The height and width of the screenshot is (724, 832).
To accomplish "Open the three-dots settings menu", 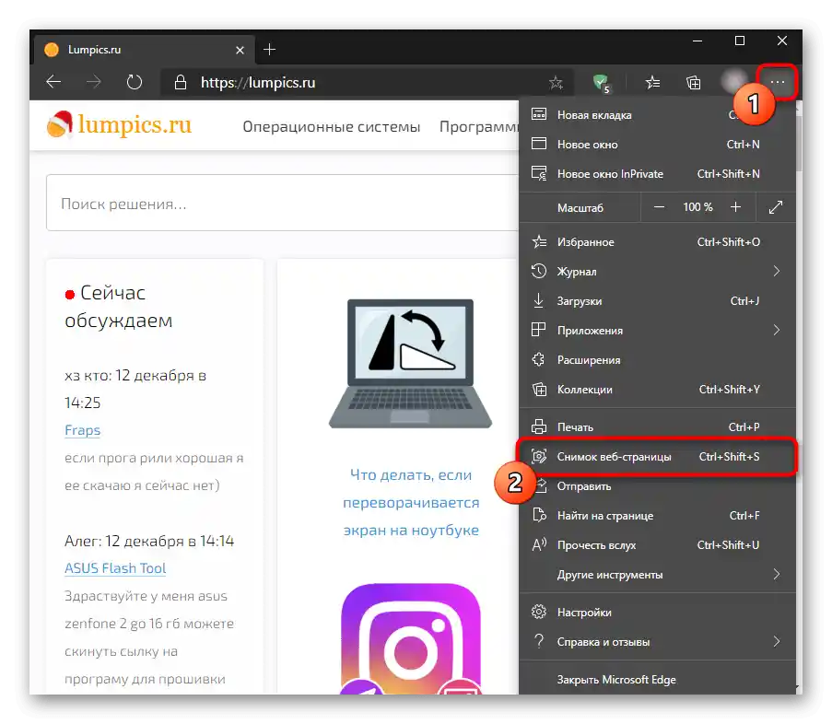I will click(778, 82).
